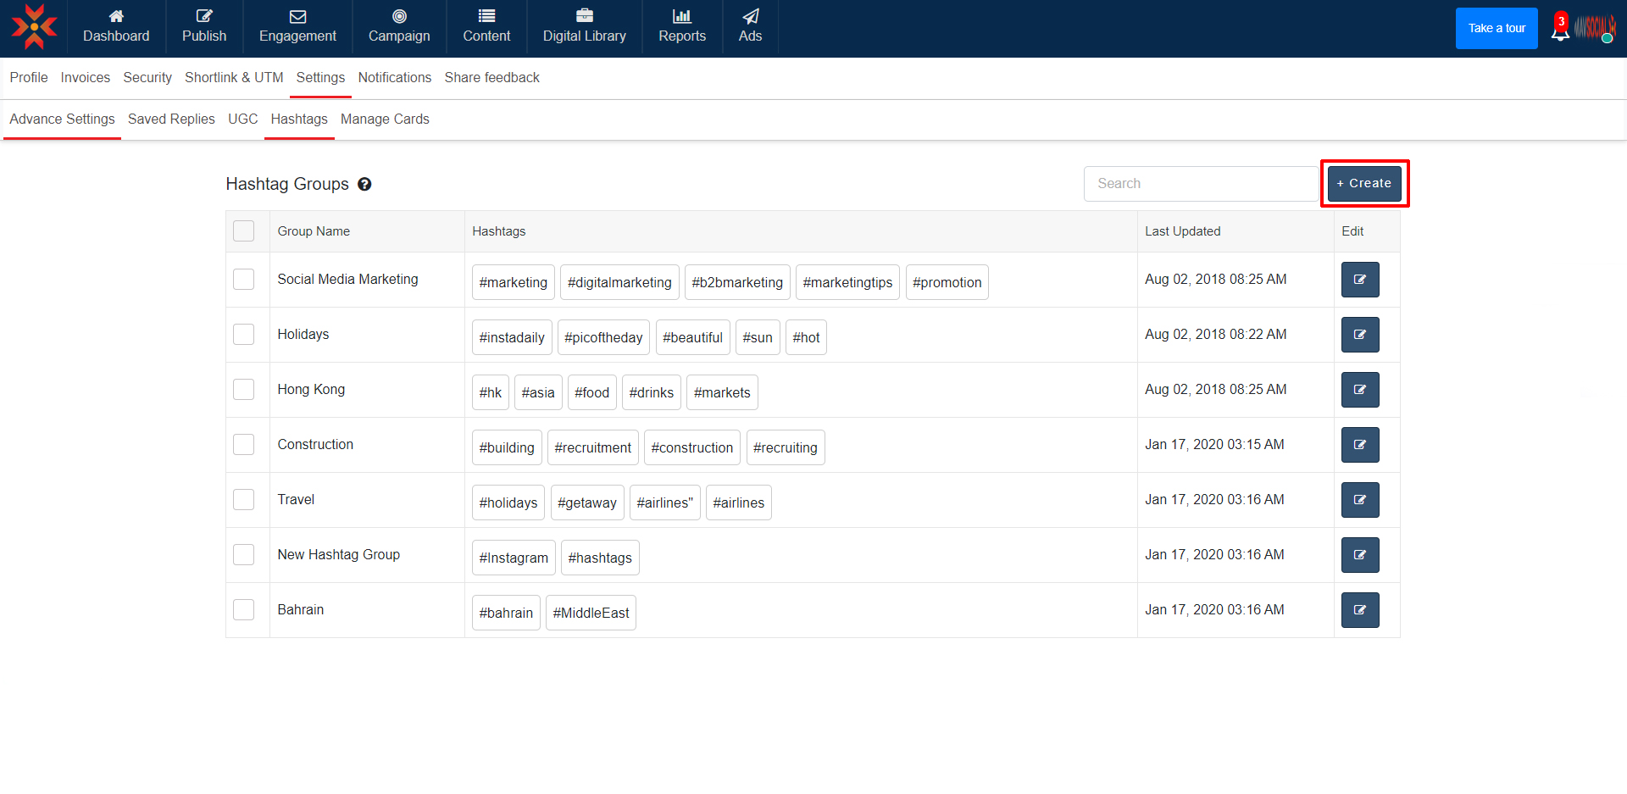Open edit for Construction group
Screen dimensions: 1627x794
[x=1359, y=445]
